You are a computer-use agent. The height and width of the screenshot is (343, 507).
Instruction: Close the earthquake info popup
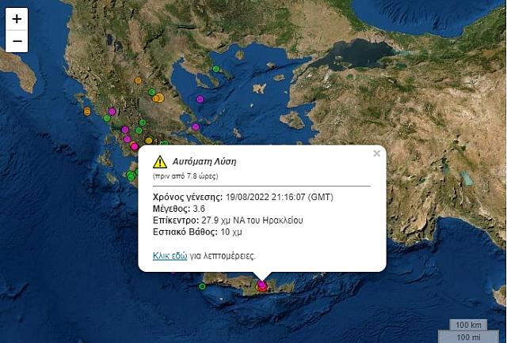[x=377, y=153]
